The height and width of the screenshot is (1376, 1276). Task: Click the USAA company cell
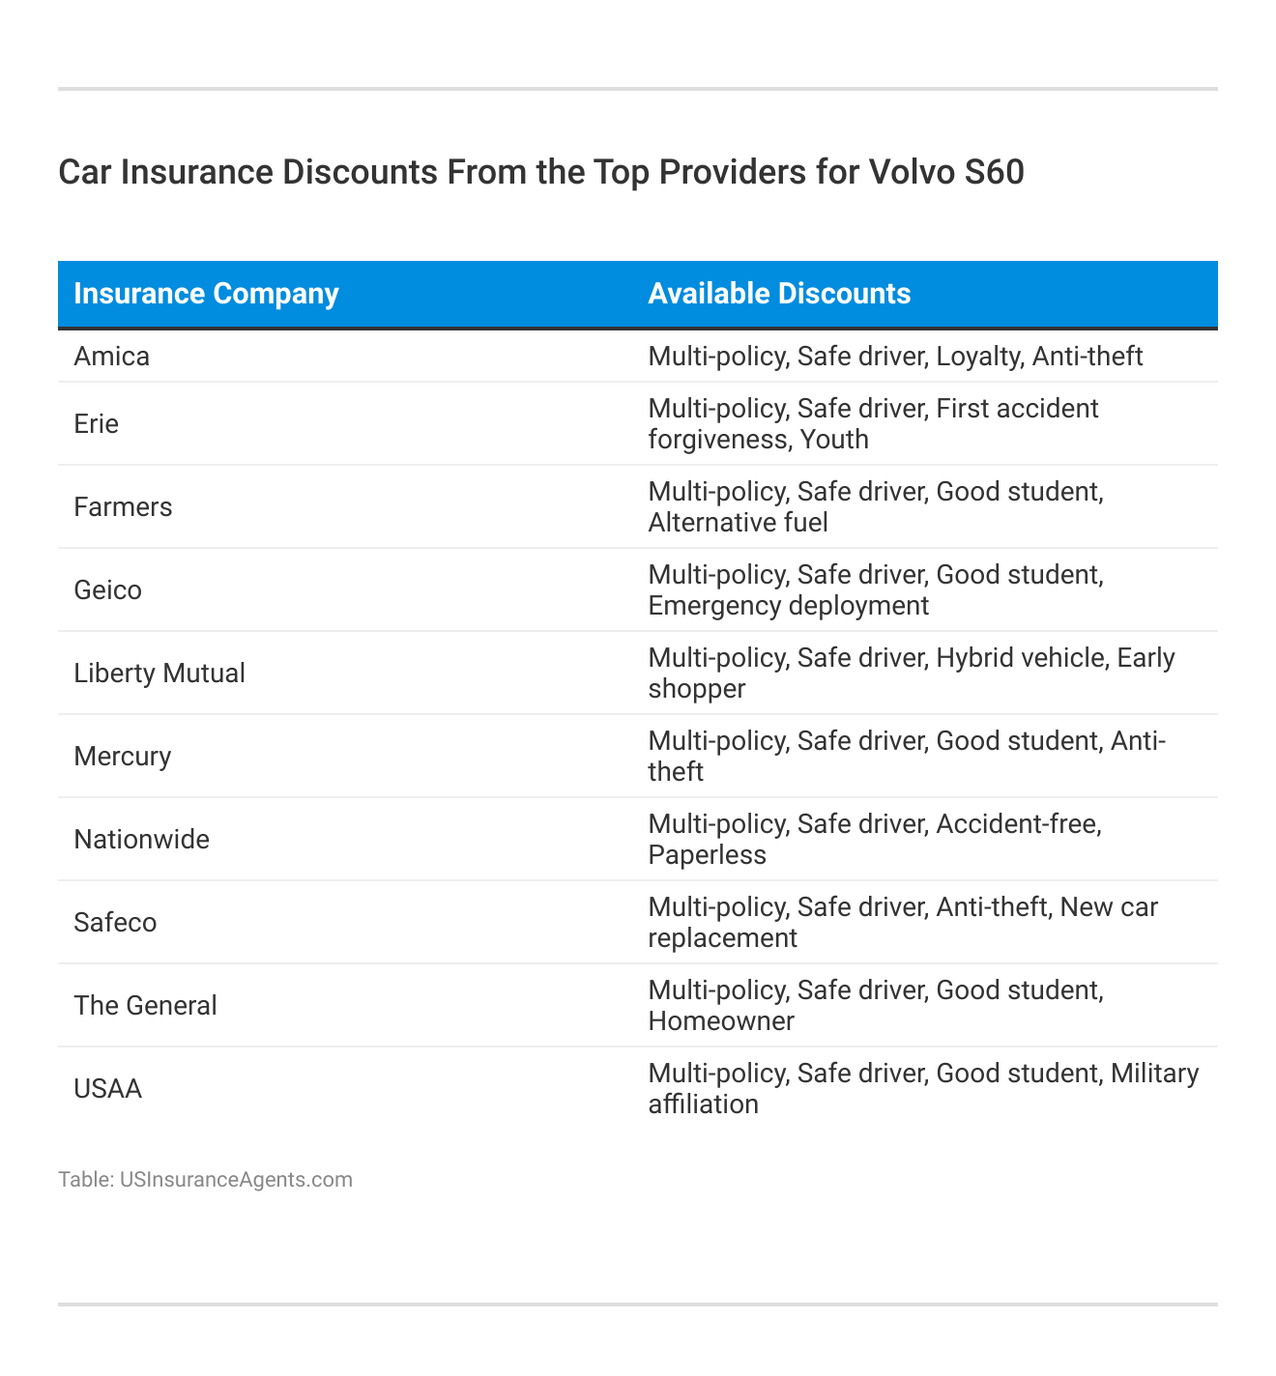(107, 1089)
